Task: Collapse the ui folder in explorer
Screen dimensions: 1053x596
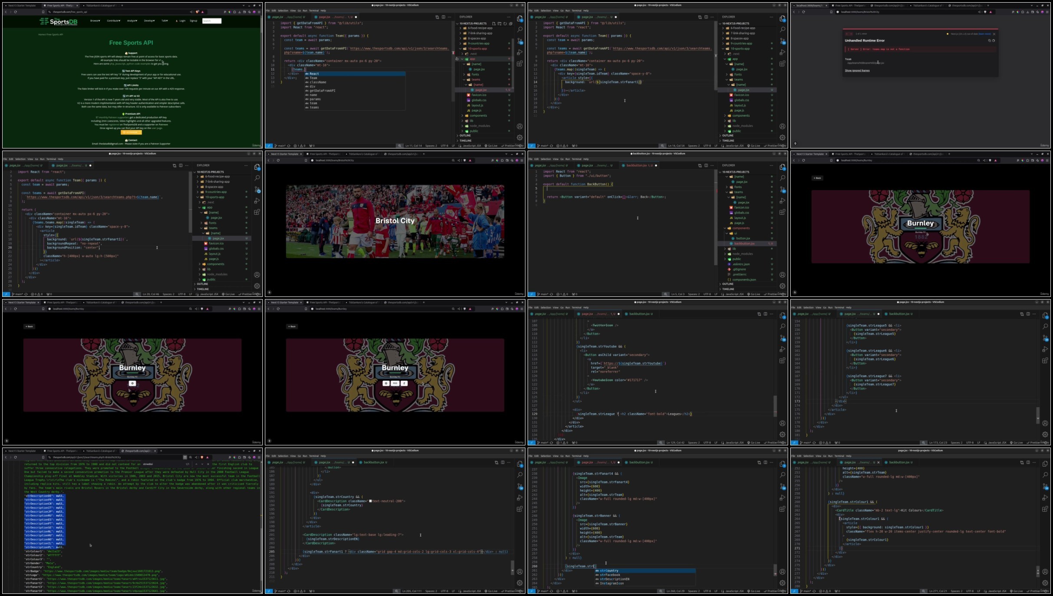Action: [736, 233]
